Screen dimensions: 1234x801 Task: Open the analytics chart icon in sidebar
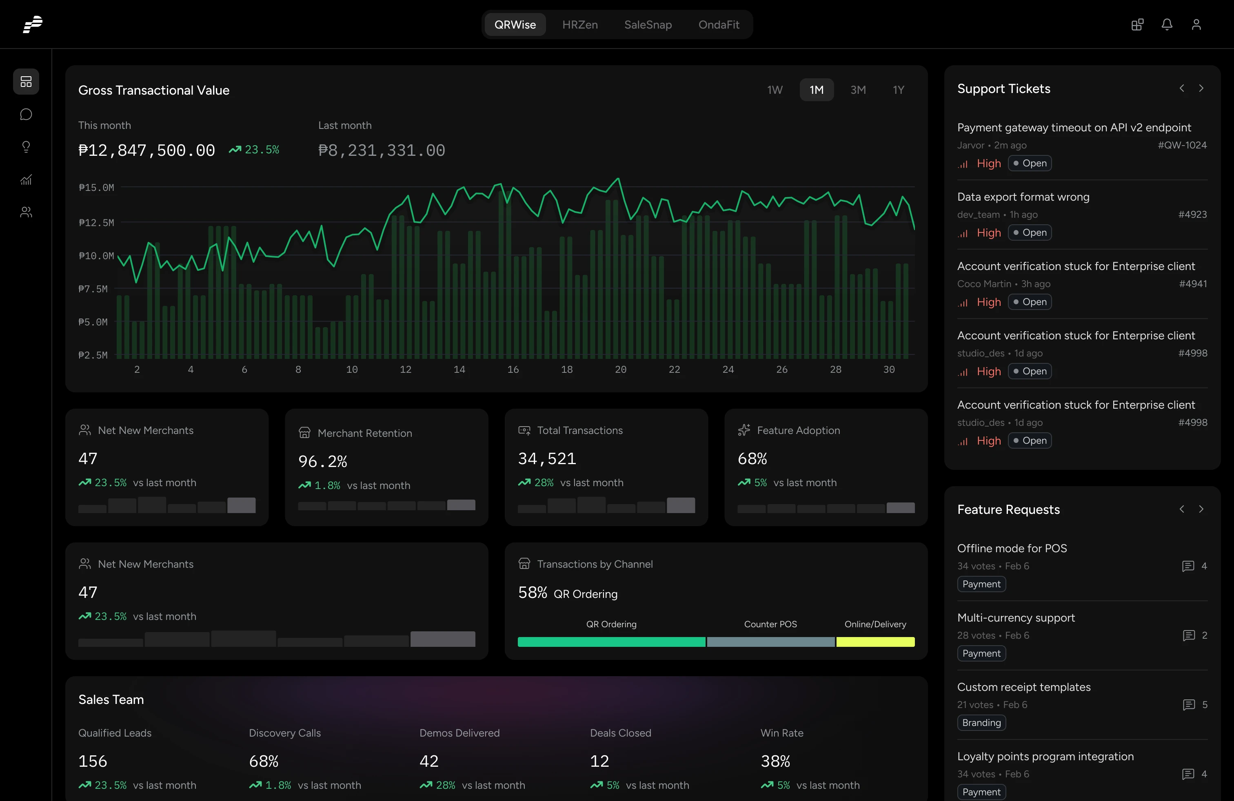click(26, 180)
